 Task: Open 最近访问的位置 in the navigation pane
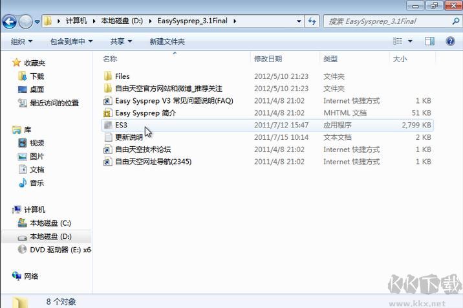click(x=54, y=103)
